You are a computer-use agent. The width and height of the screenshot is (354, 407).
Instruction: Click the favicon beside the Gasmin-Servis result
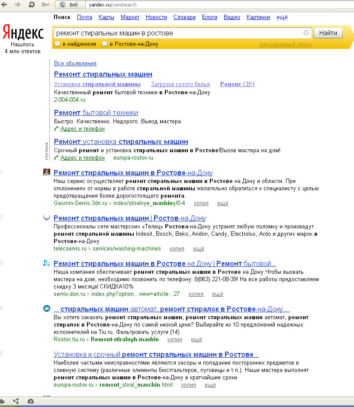pos(46,172)
